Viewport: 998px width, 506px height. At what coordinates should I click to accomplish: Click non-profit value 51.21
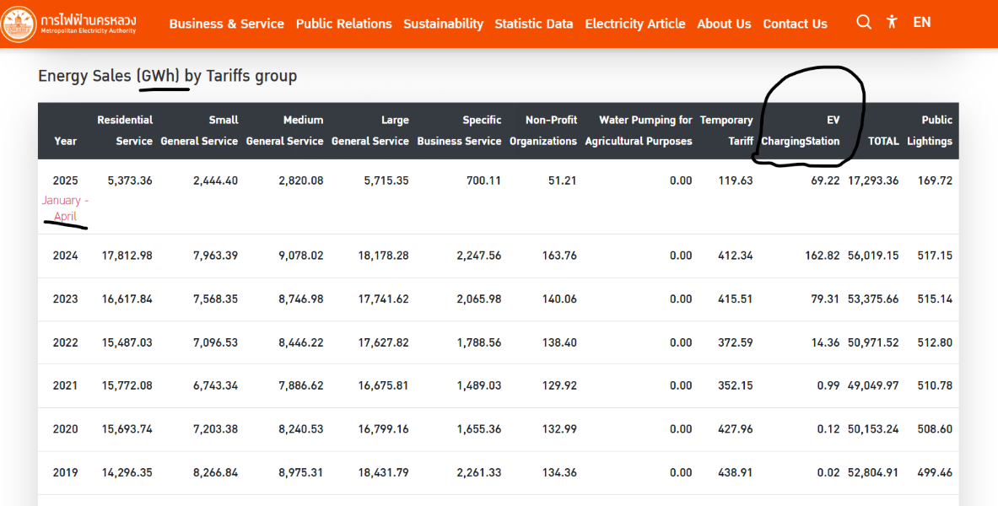coord(563,180)
